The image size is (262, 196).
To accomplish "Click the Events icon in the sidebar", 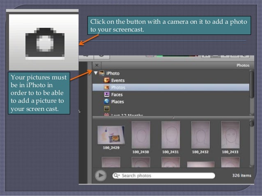I will pyautogui.click(x=107, y=81).
